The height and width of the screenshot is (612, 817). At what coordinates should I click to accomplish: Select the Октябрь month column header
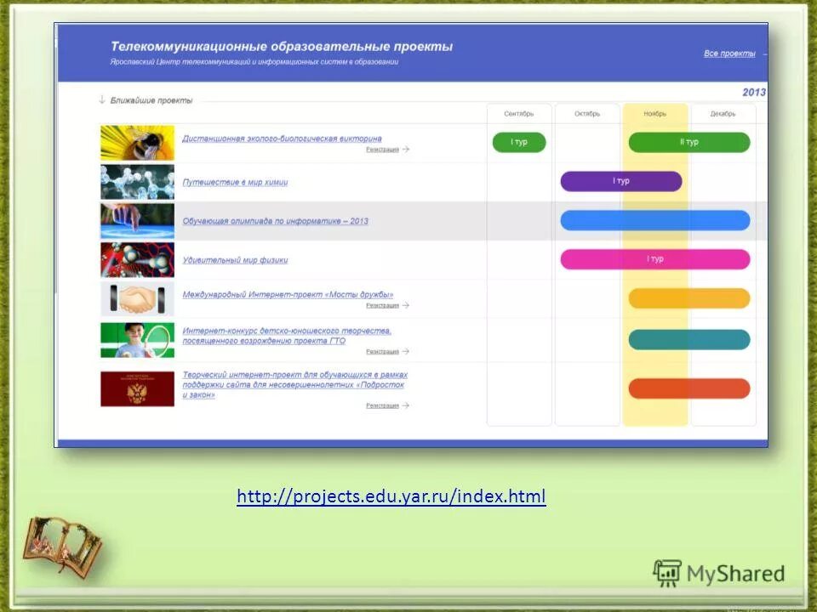(587, 113)
